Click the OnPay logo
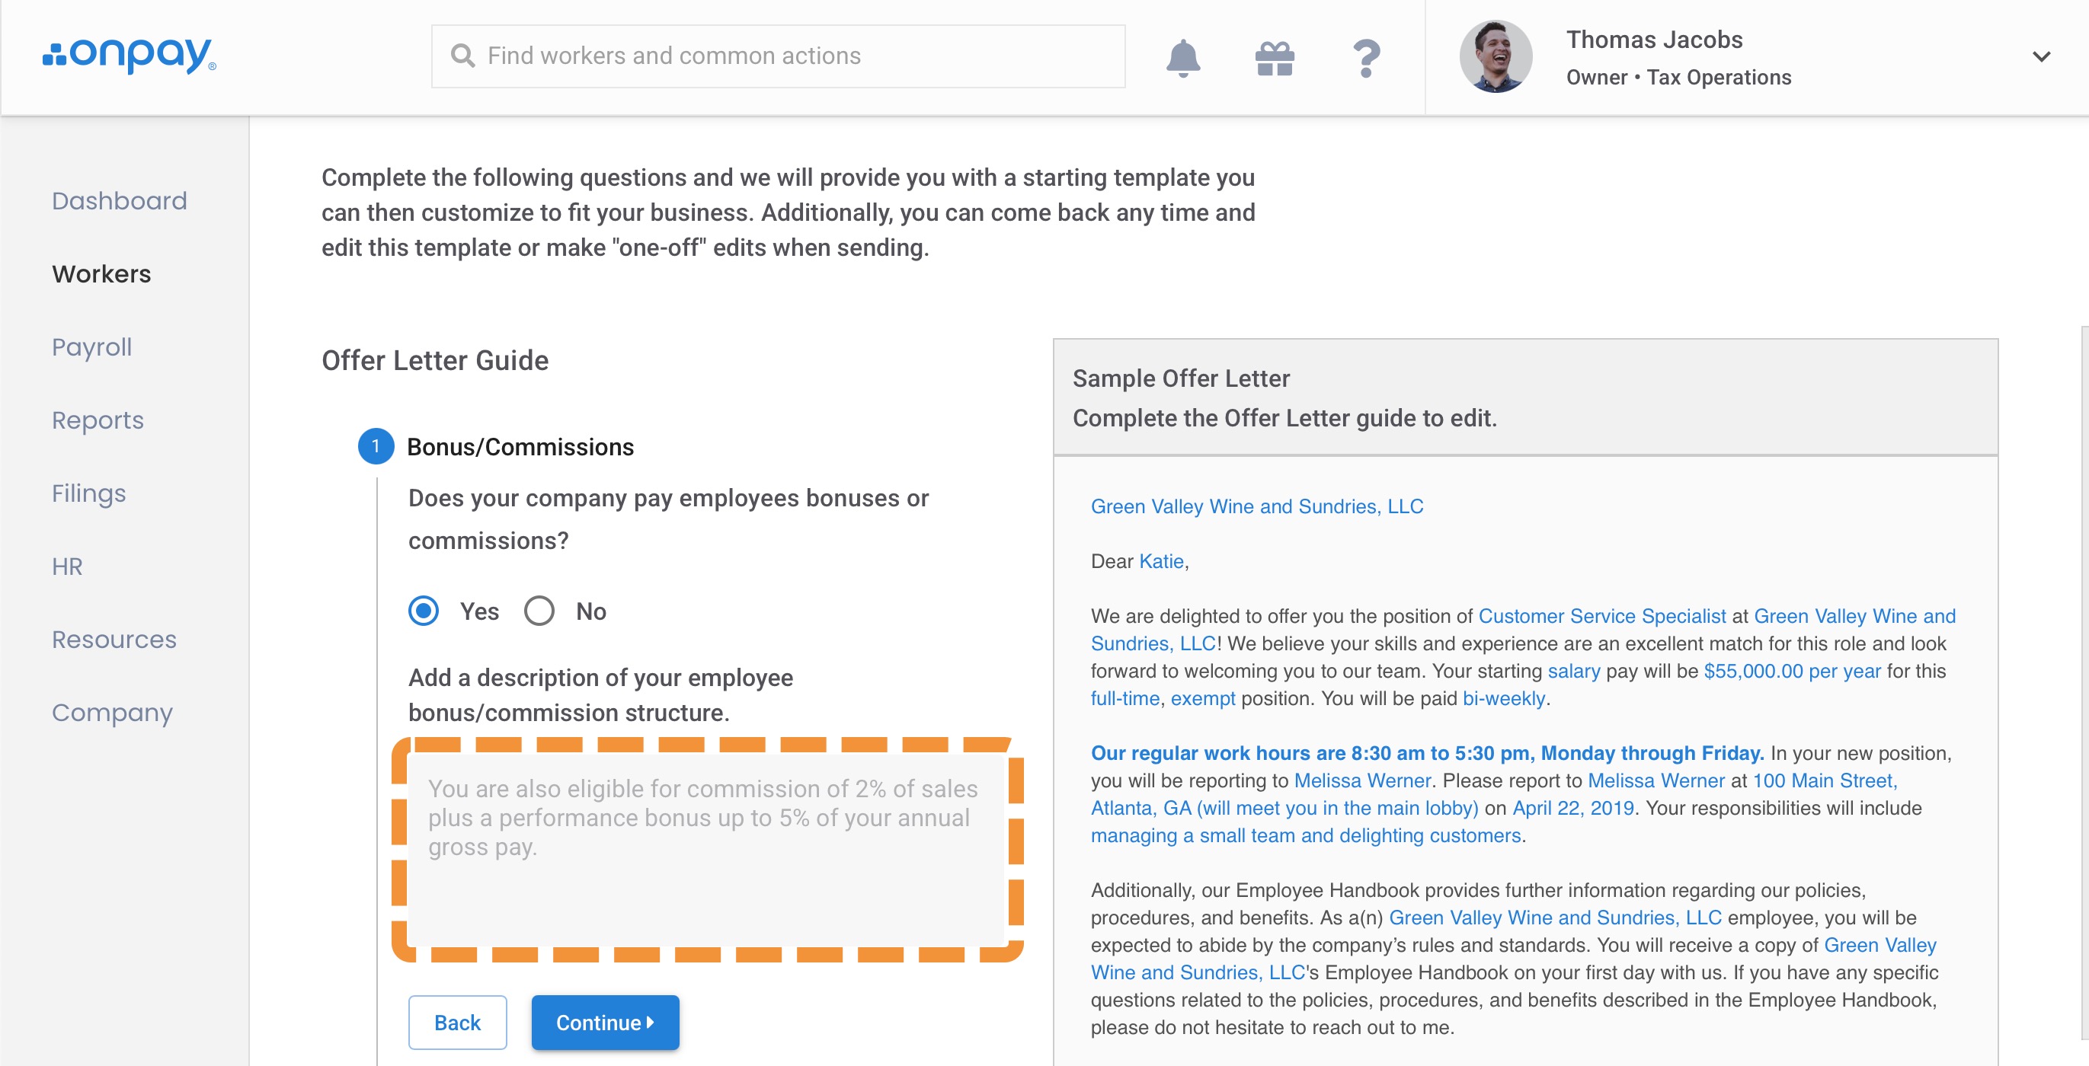This screenshot has height=1066, width=2089. click(130, 55)
